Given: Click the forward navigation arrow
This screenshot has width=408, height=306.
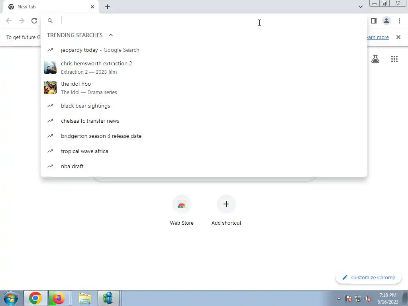Looking at the screenshot, I should pyautogui.click(x=22, y=21).
